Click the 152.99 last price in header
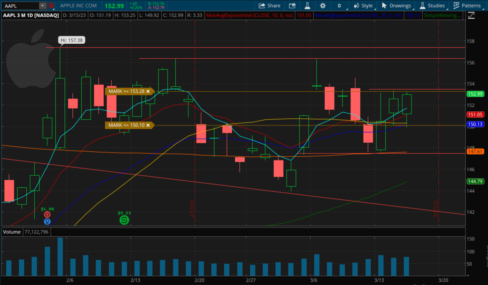Screen dimensions: 488x285 114,6
